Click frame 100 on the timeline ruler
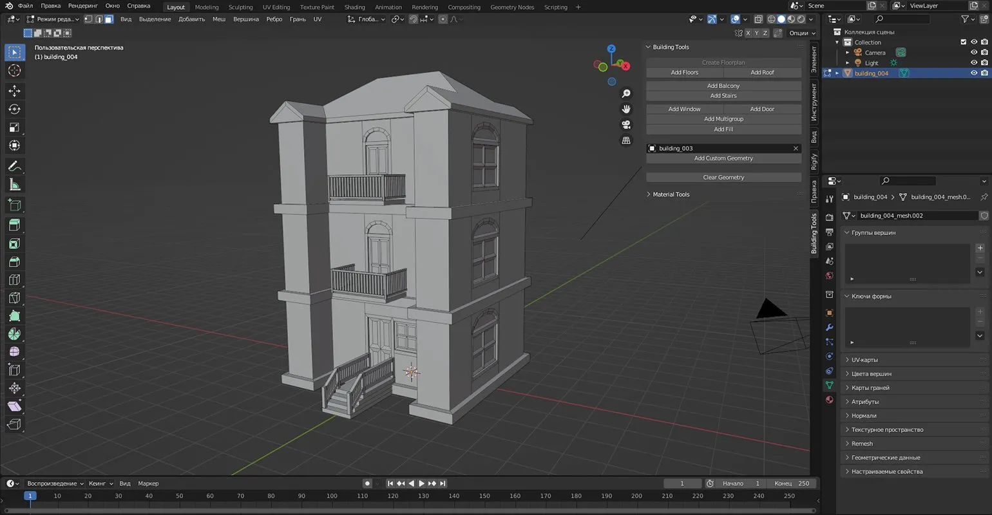This screenshot has height=515, width=992. point(332,496)
